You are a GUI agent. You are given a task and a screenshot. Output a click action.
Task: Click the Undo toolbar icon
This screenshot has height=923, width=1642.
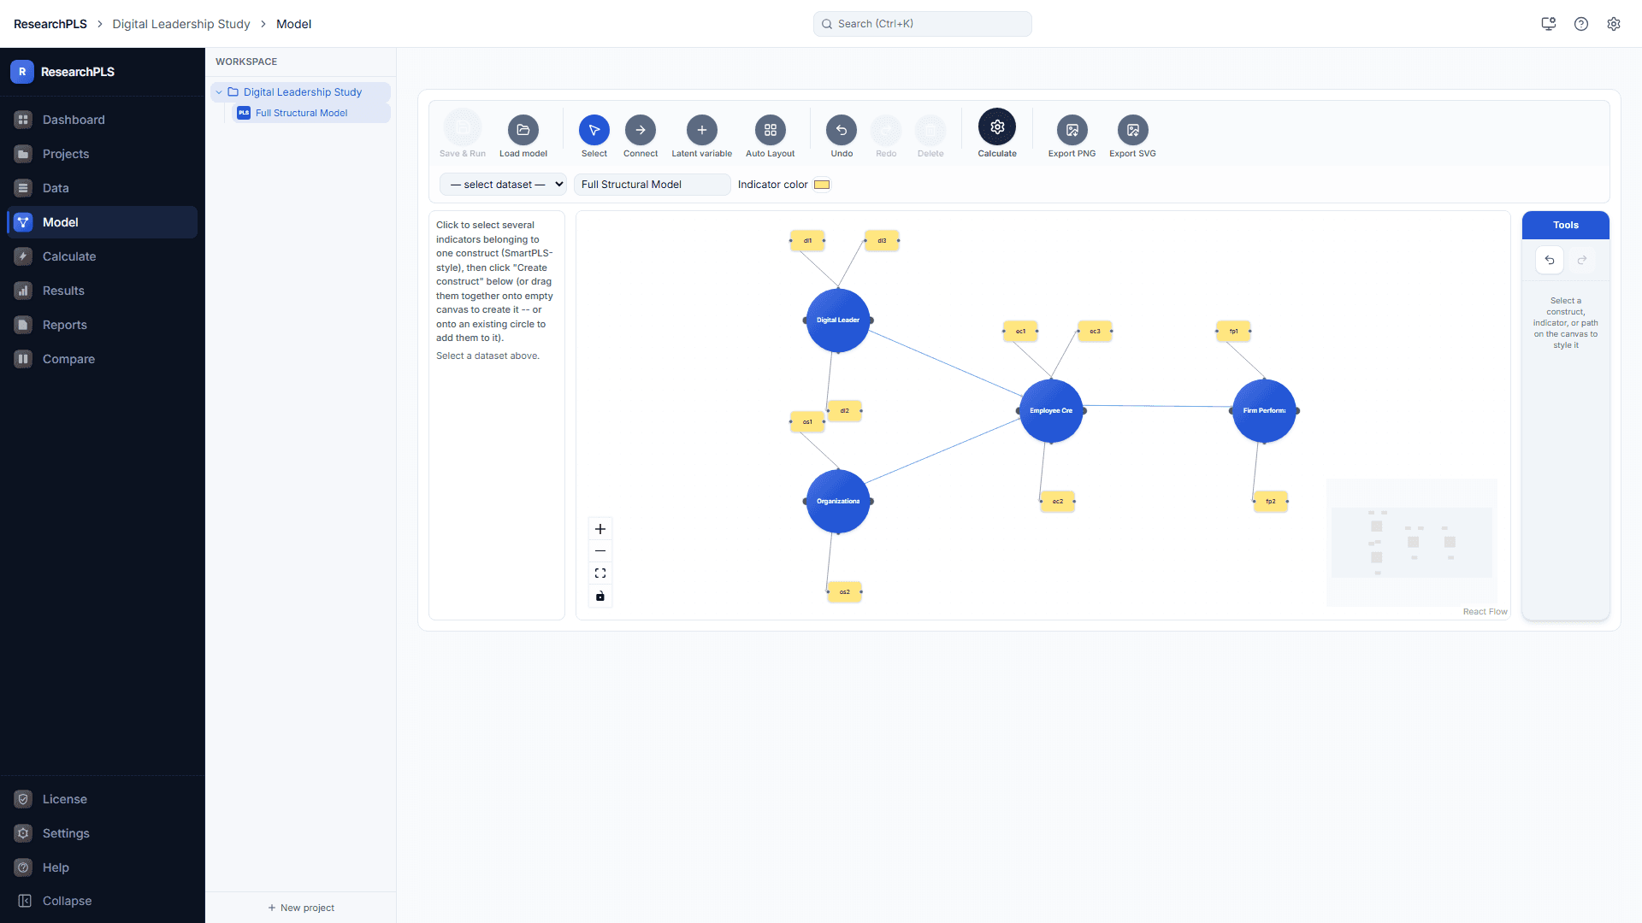(842, 130)
